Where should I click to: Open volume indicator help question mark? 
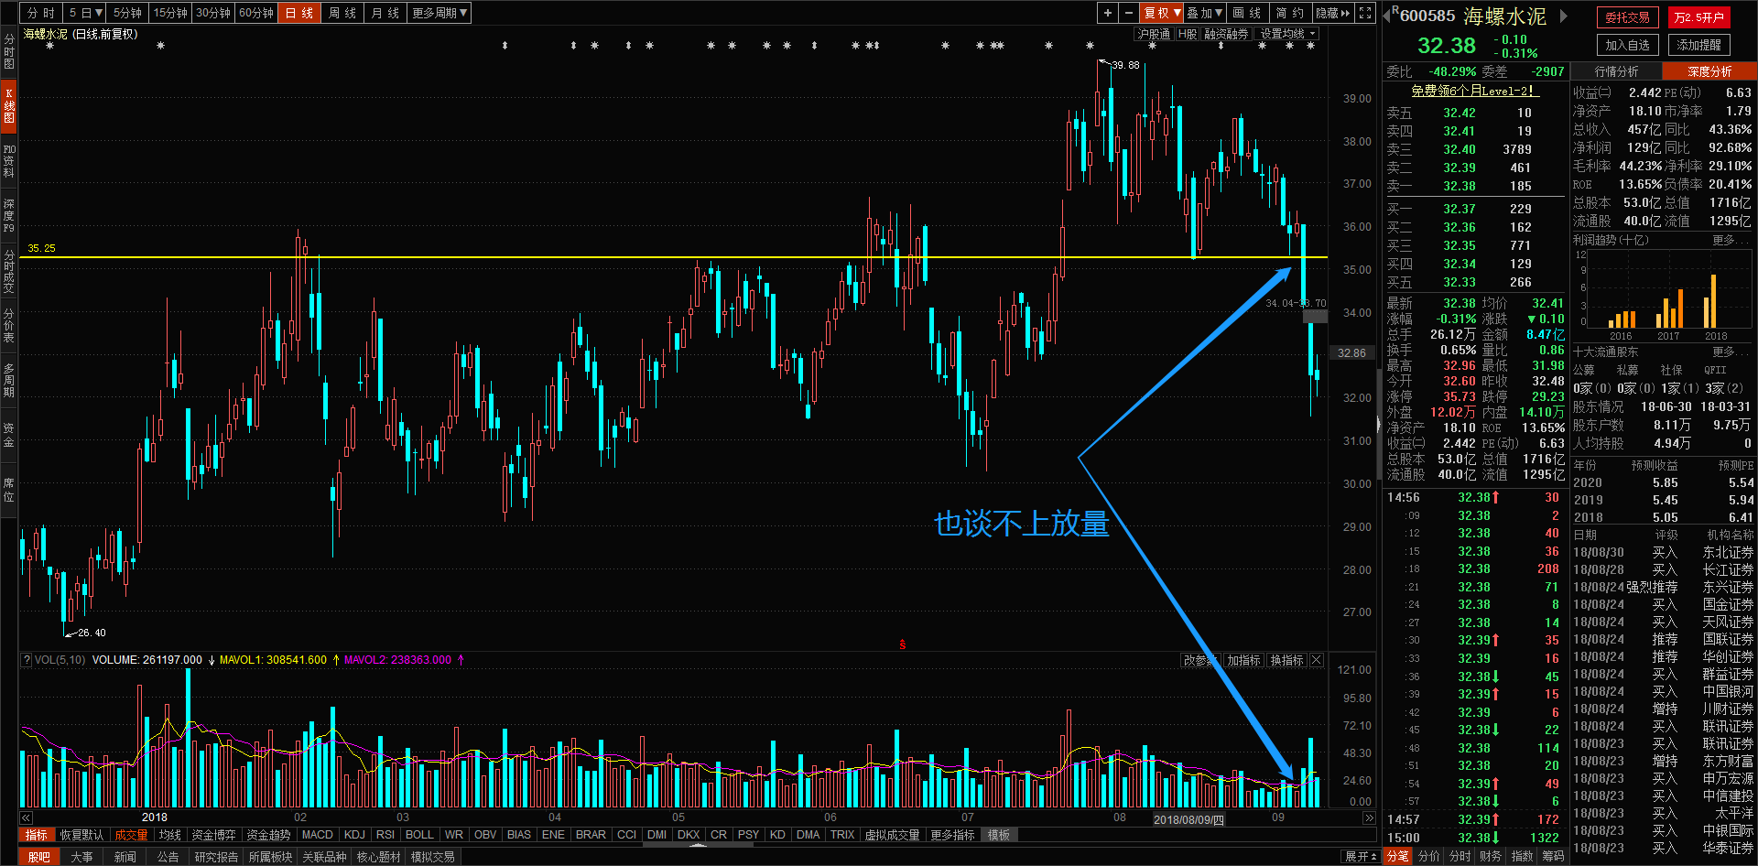[x=27, y=660]
